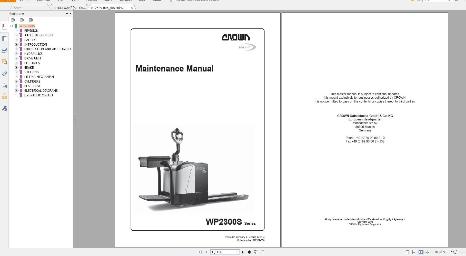Expand the LIFTING MECHANISM bookmark node
This screenshot has height=256, width=466.
coord(16,77)
